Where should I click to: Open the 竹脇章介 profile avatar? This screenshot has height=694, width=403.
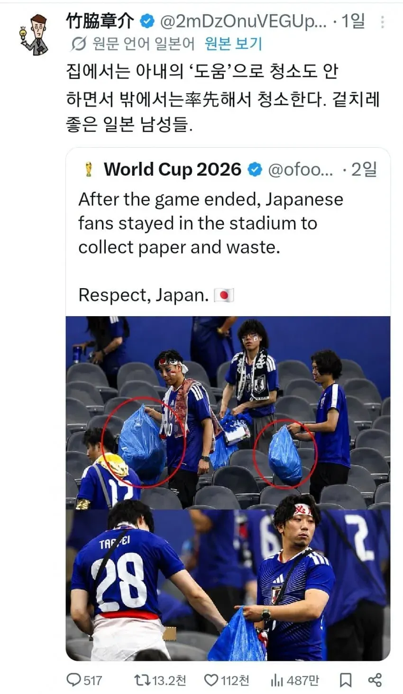click(35, 35)
